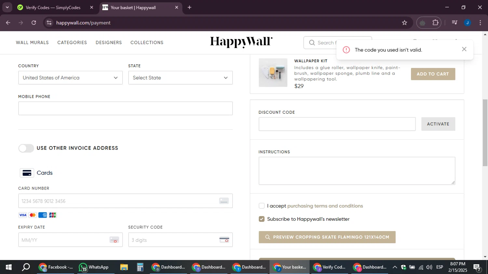Open the tab search dropdown arrow

pos(7,7)
